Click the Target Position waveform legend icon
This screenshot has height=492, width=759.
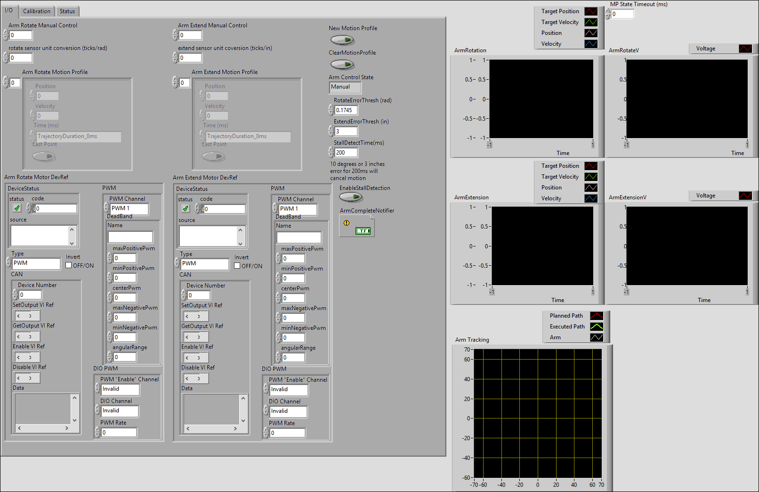pyautogui.click(x=591, y=11)
